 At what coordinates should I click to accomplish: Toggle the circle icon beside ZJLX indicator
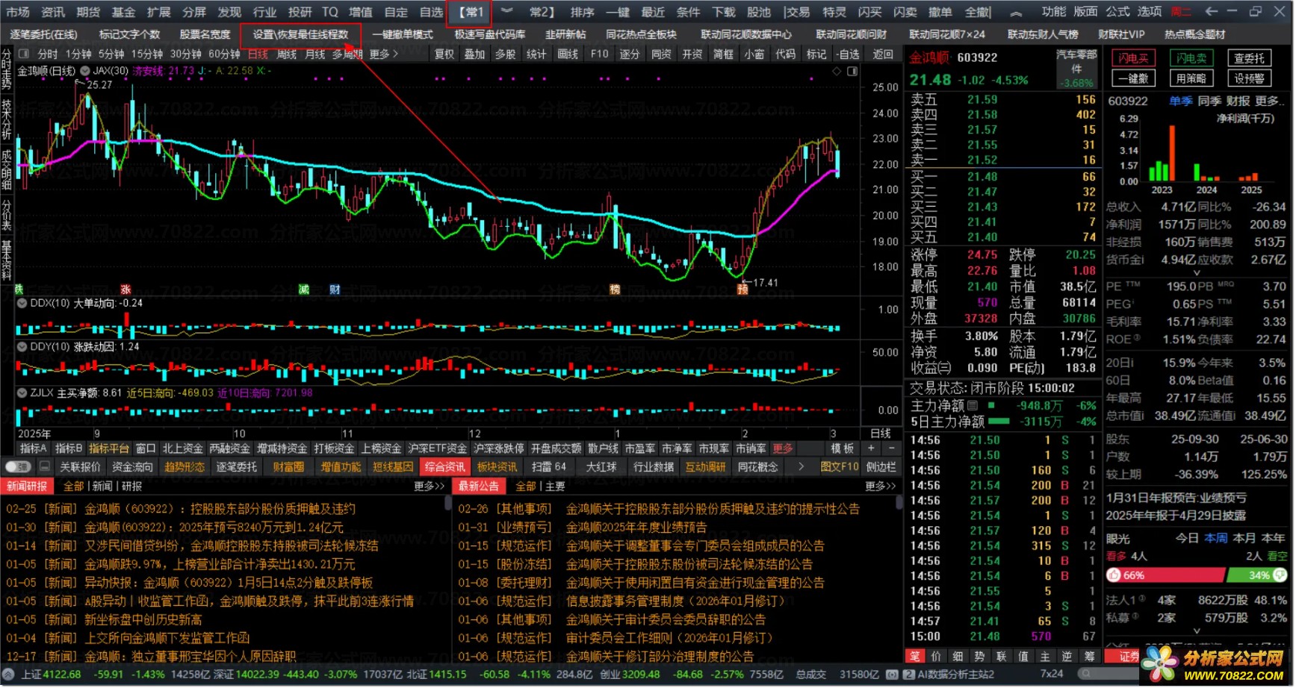tap(22, 393)
